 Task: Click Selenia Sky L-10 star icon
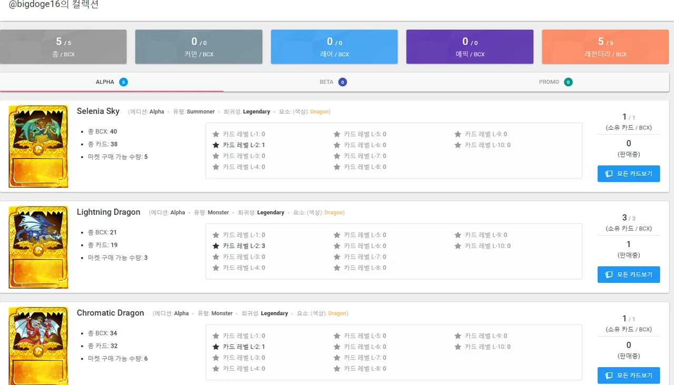[x=458, y=145]
